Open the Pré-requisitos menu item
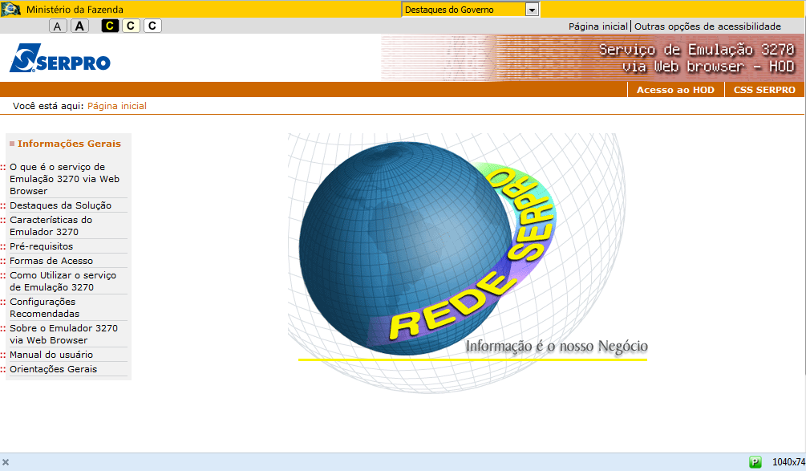806x471 pixels. pyautogui.click(x=42, y=246)
